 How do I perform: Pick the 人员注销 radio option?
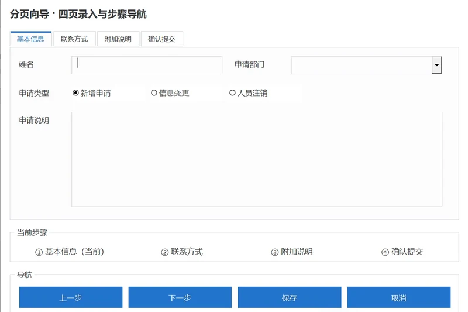[248, 93]
